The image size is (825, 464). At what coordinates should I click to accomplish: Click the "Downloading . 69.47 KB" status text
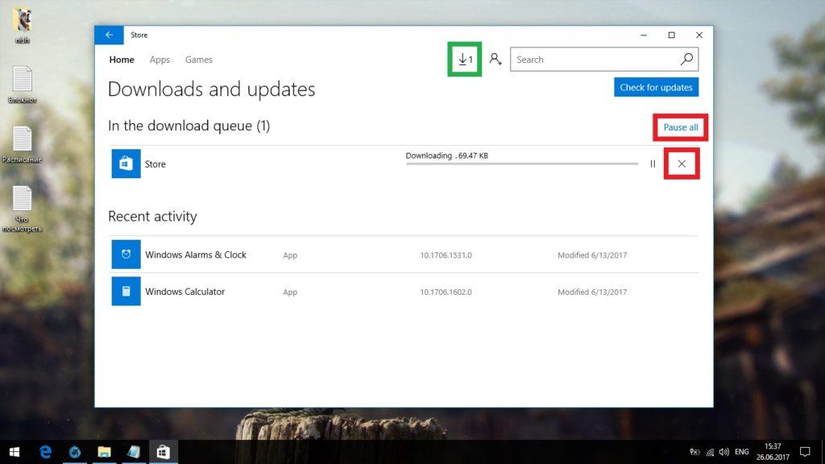click(446, 155)
